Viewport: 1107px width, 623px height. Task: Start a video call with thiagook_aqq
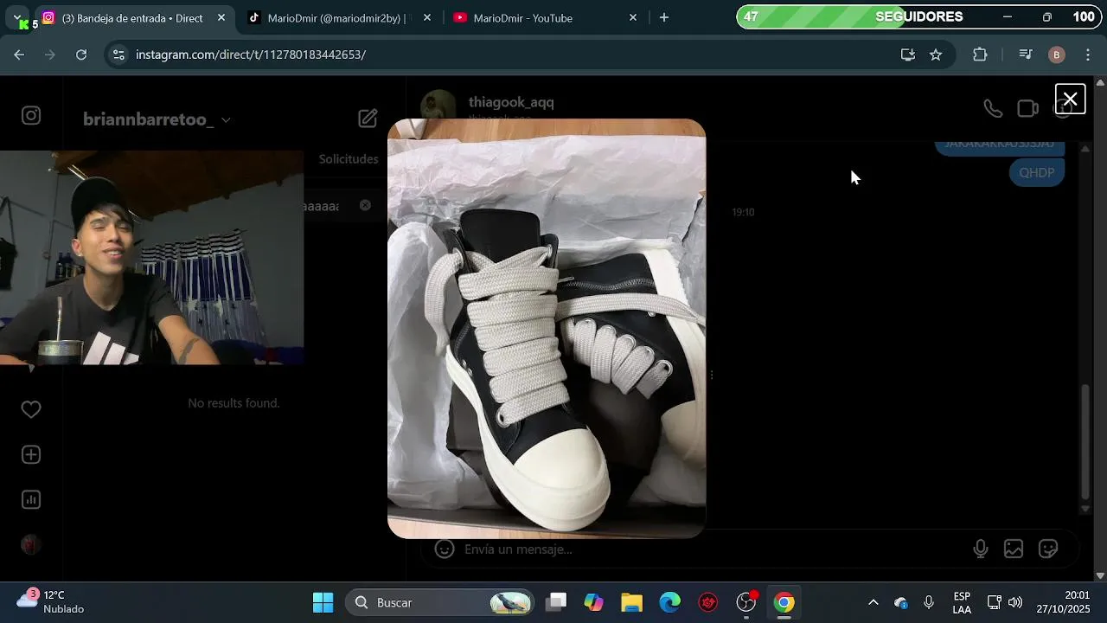coord(1027,108)
